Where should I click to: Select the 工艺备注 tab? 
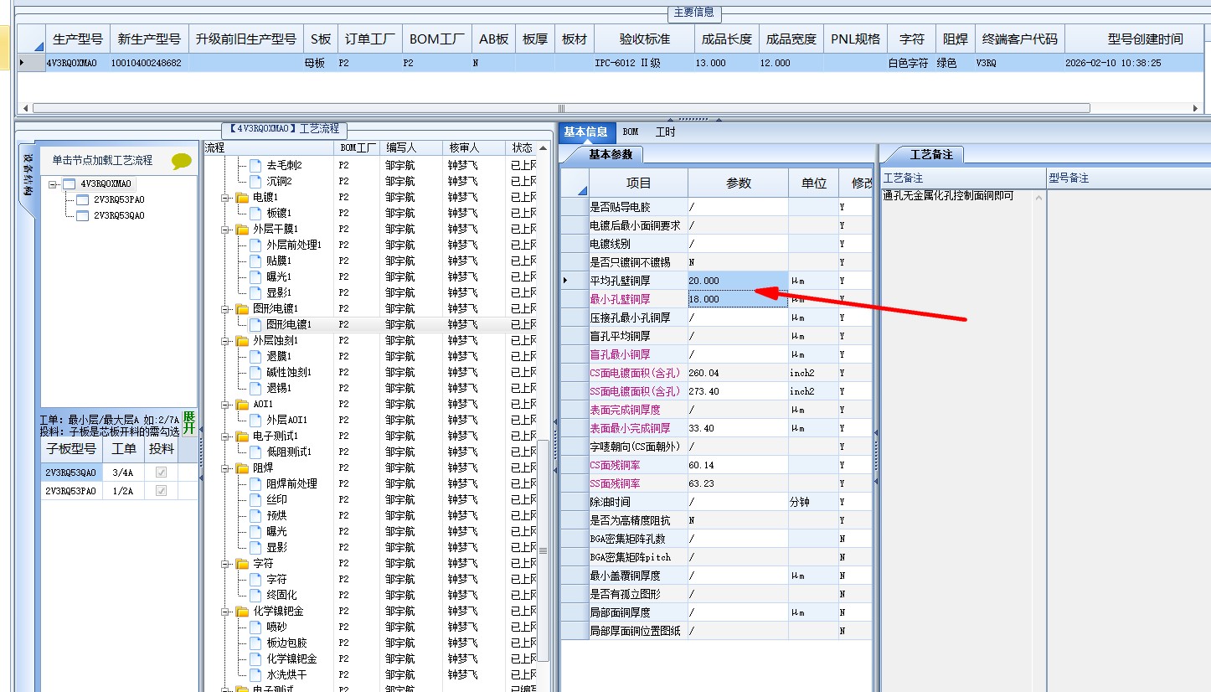932,154
